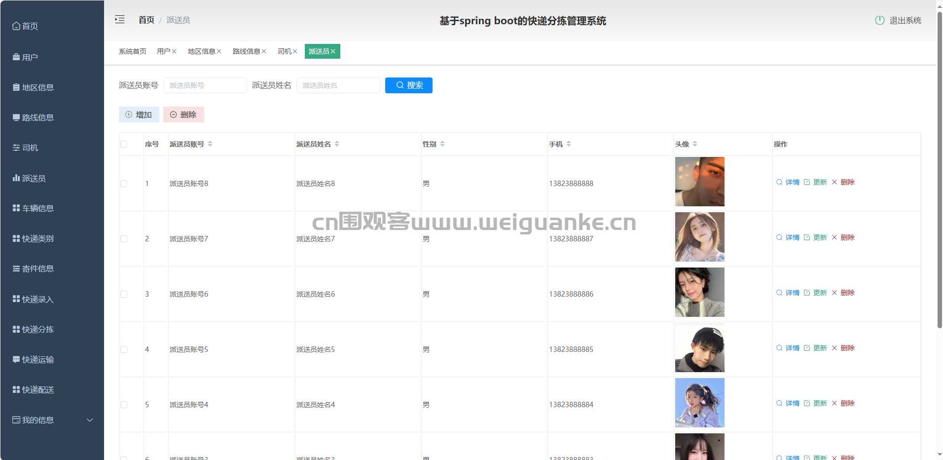Check the checkbox for row 1

coord(124,184)
